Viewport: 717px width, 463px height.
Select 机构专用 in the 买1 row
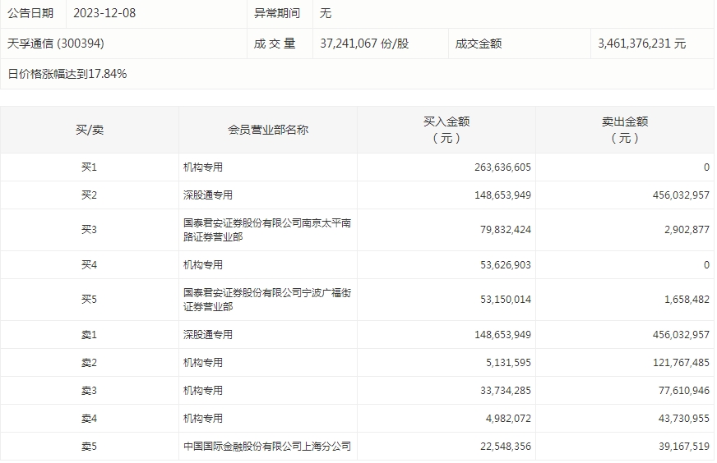pos(203,167)
